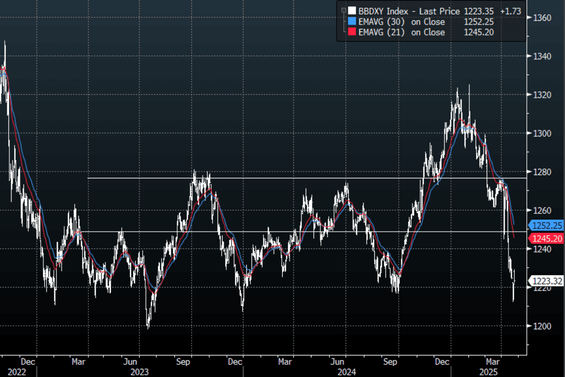Screen dimensions: 565x377
Task: Click the 1360 label on price axis
Action: (x=543, y=18)
